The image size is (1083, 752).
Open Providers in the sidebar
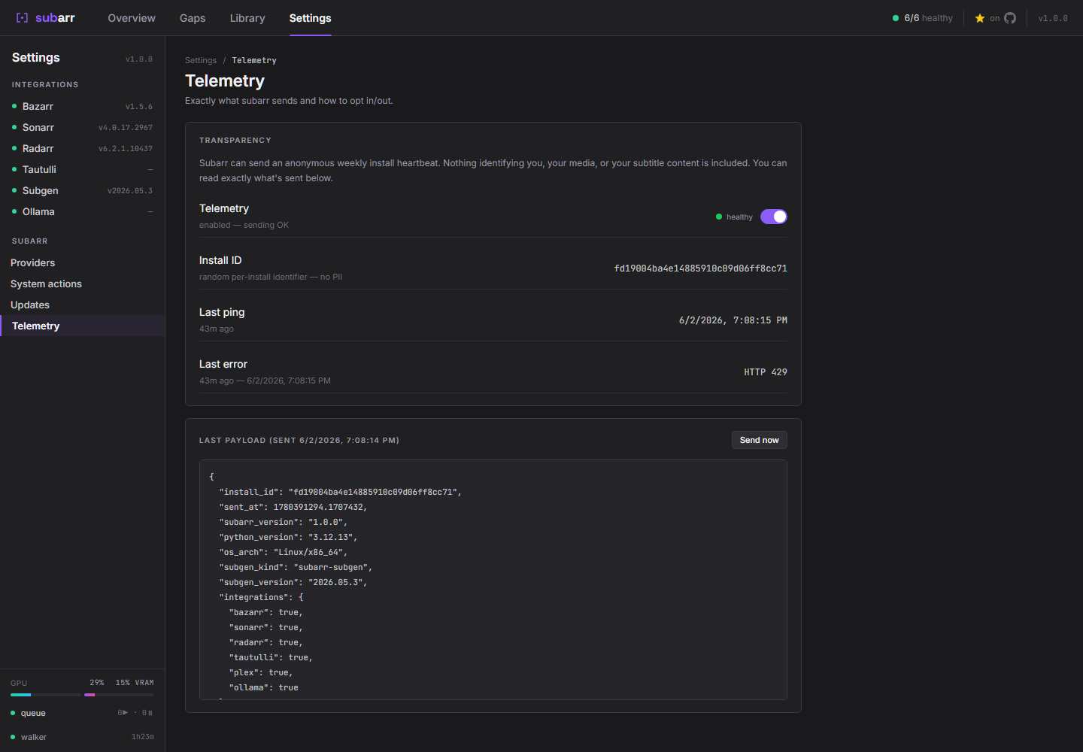coord(83,262)
